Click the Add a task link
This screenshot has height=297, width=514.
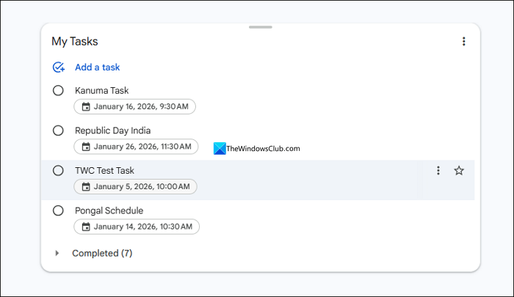(98, 67)
